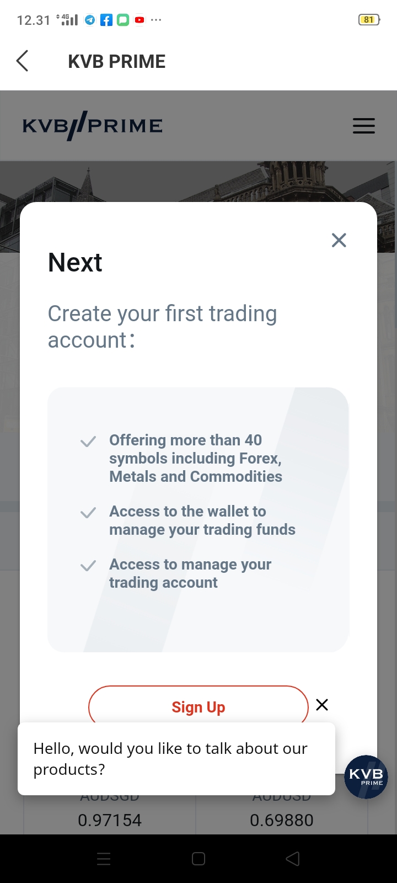The image size is (397, 883).
Task: Open the hamburger menu
Action: [x=364, y=126]
